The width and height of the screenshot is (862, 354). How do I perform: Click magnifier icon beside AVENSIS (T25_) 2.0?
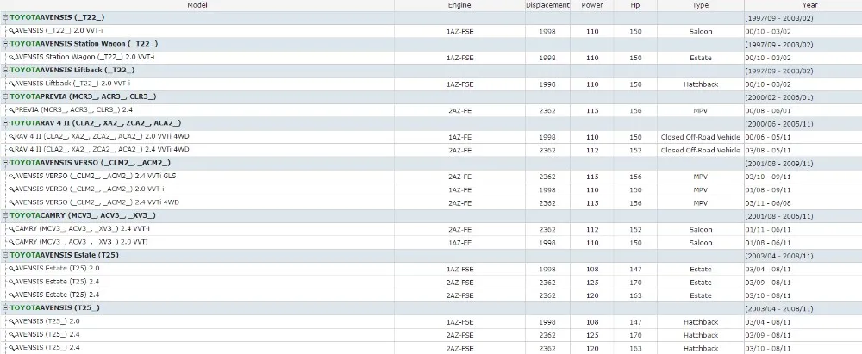(12, 321)
